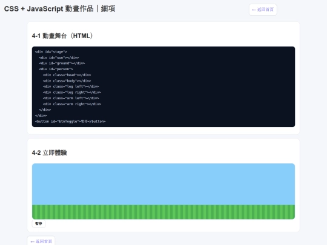Click the code line class="leg right"
Image resolution: width=327 pixels, height=245 pixels.
point(72,92)
